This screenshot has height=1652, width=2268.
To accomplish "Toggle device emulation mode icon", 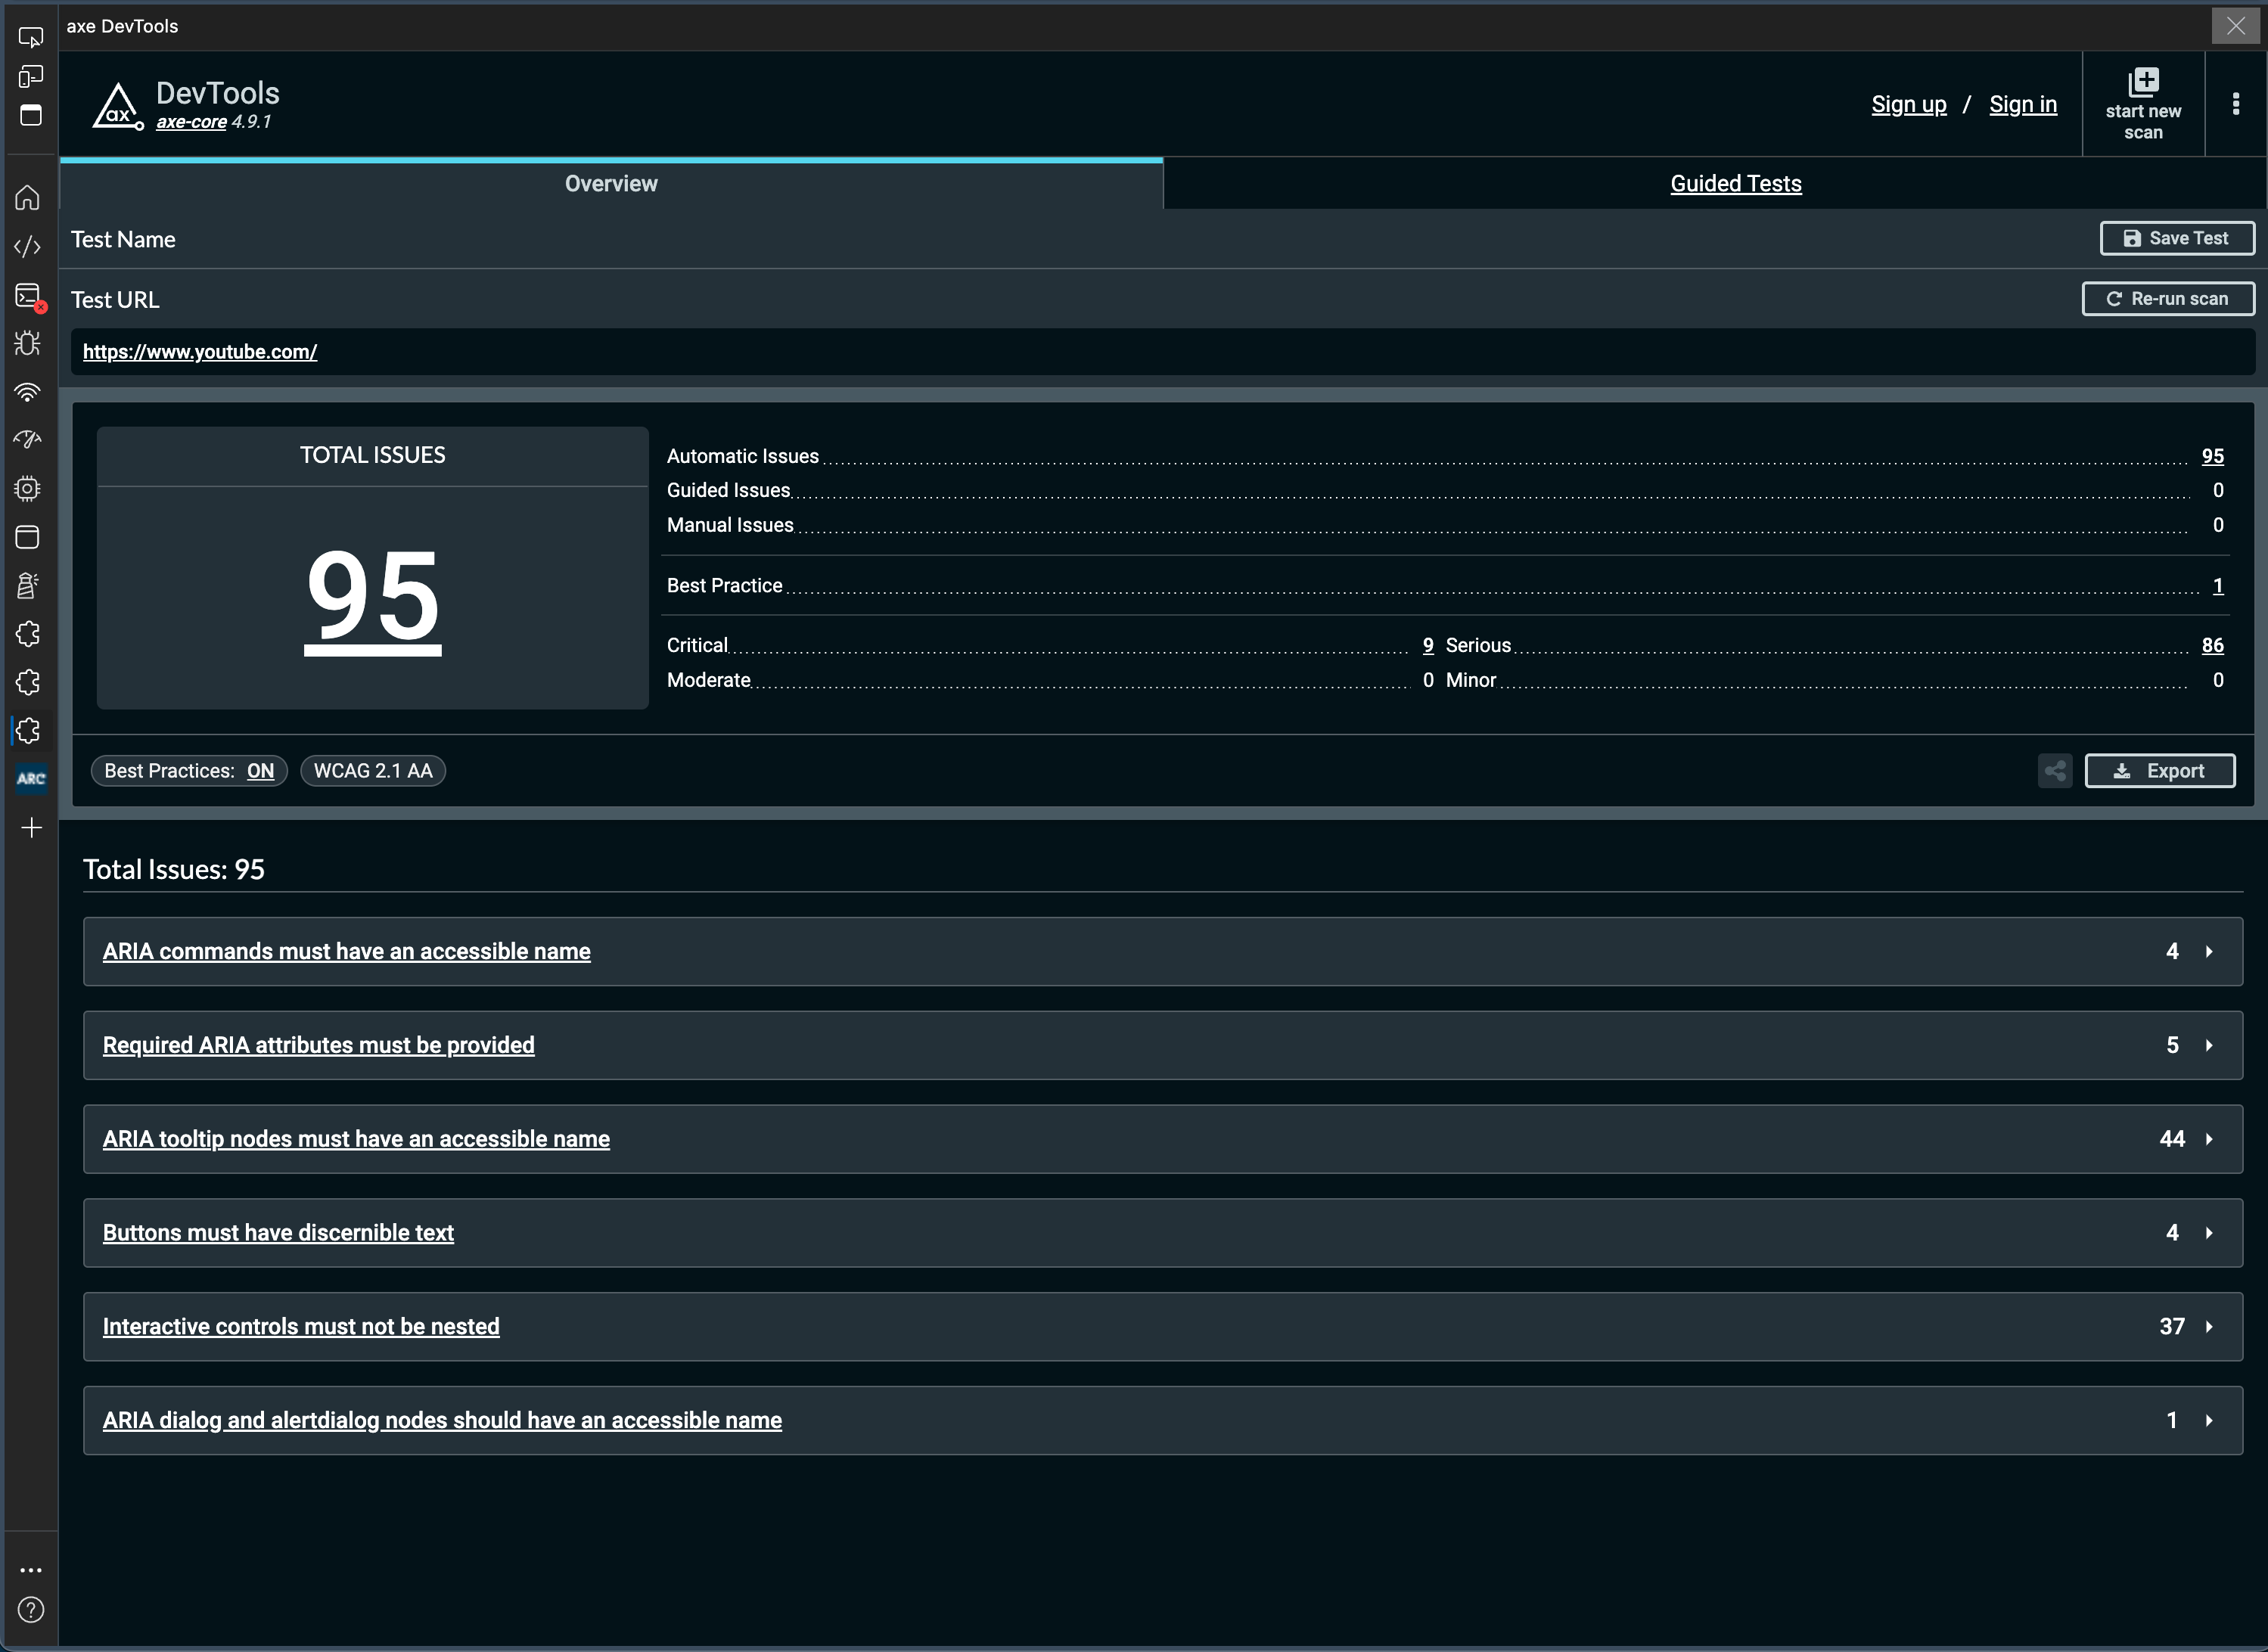I will [x=31, y=76].
